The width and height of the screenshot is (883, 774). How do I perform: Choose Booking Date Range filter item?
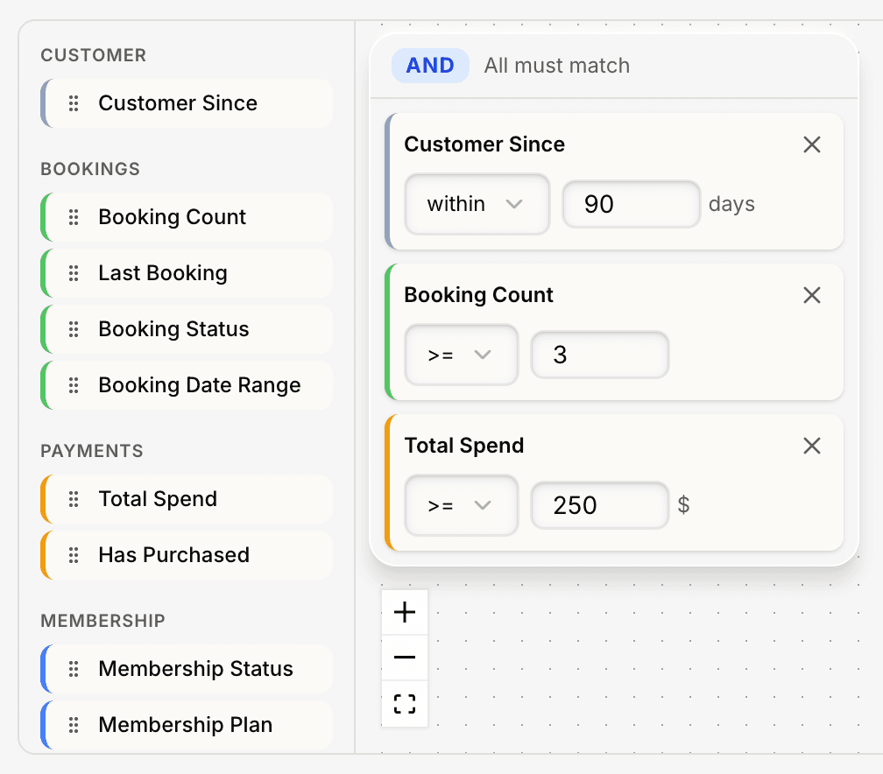(x=199, y=385)
